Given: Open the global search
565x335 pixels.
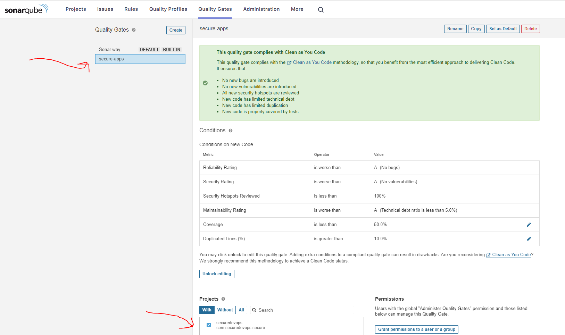Looking at the screenshot, I should coord(320,9).
